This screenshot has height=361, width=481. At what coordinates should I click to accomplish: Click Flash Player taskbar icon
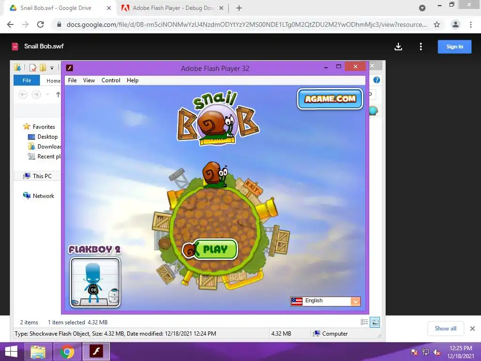pos(96,352)
